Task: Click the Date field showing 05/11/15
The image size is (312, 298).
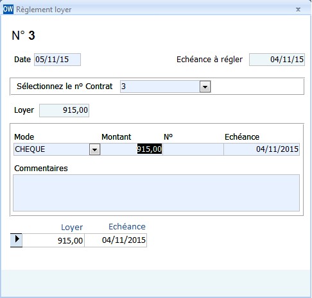Action: pos(57,60)
